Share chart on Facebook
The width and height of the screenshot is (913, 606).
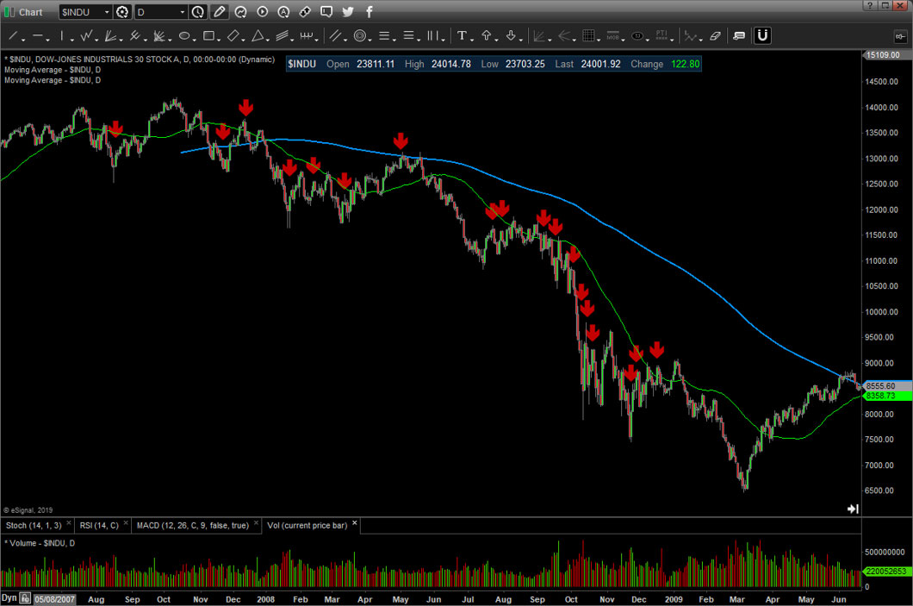click(370, 12)
